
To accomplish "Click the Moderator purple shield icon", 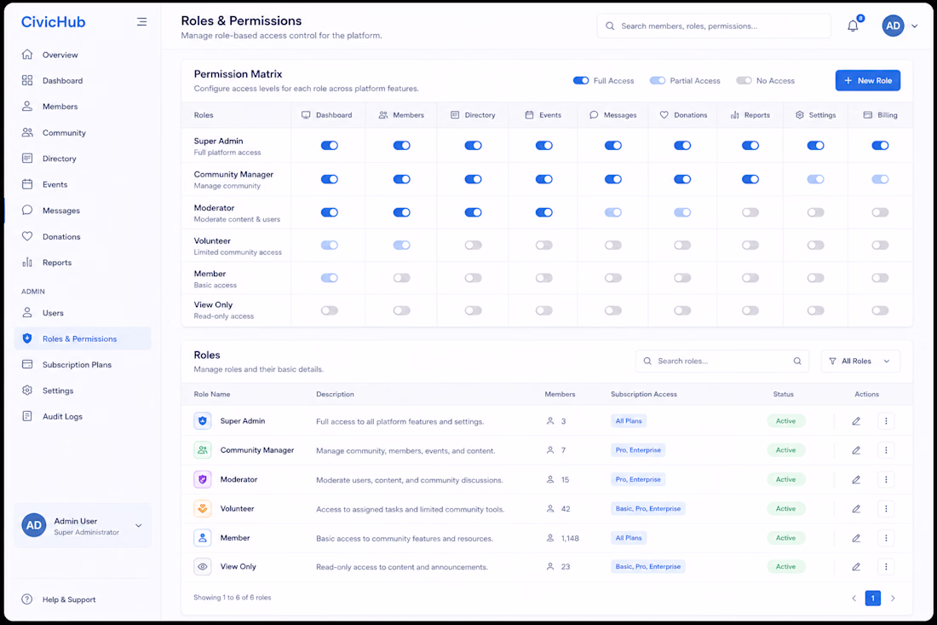I will coord(203,480).
